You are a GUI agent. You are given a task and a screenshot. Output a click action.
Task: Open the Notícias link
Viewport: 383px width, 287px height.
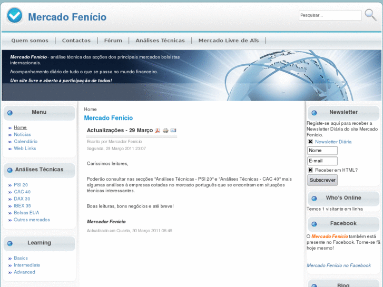pos(22,135)
